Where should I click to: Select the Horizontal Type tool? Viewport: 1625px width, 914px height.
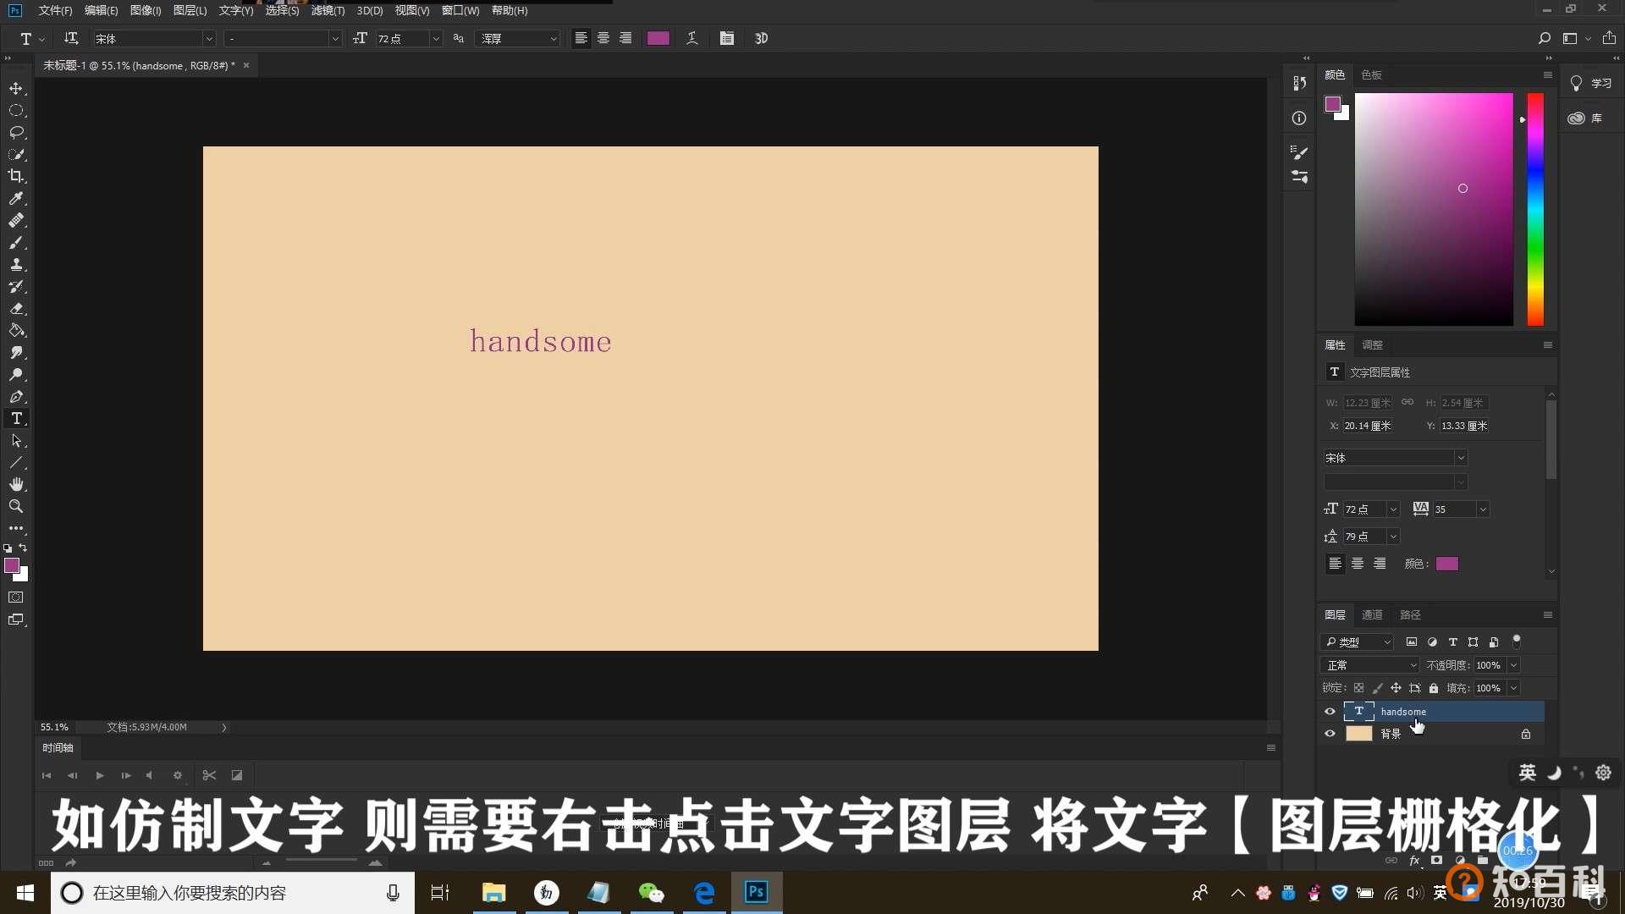point(16,418)
